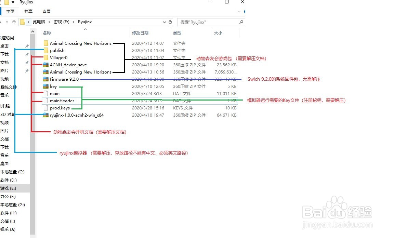The height and width of the screenshot is (238, 394).
Task: Click the navigation pane scrollbar thumb
Action: [33, 134]
